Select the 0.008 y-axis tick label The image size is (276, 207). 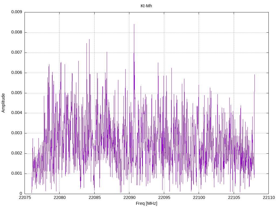[x=16, y=32]
